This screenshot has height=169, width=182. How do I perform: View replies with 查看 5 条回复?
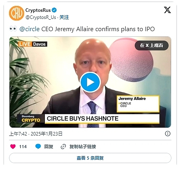coord(90,158)
